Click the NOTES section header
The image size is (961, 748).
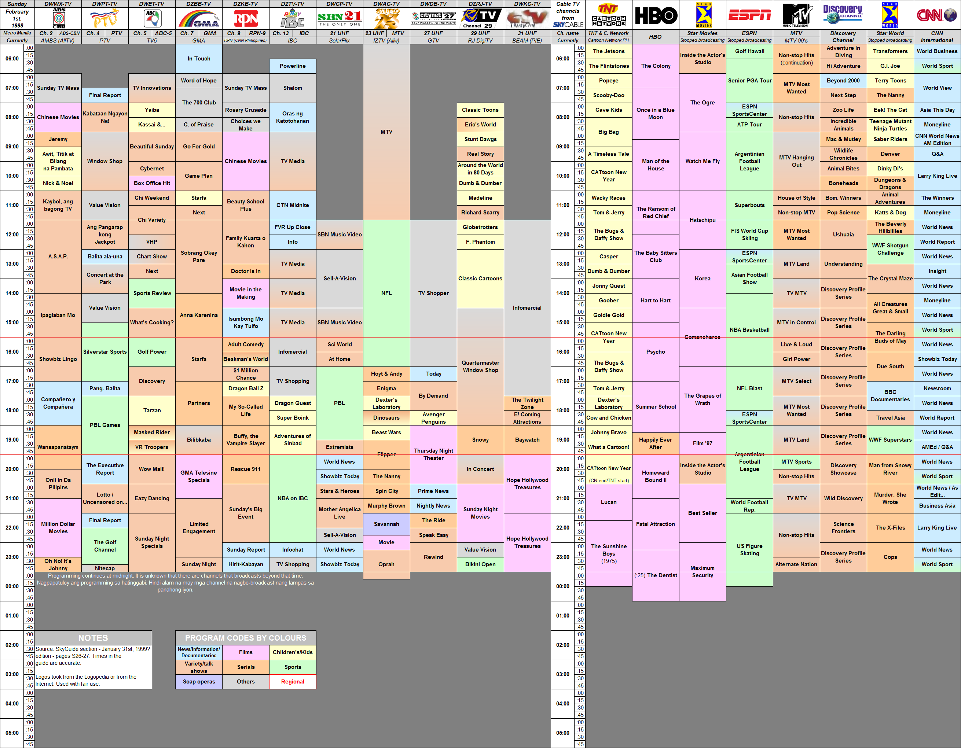(93, 638)
